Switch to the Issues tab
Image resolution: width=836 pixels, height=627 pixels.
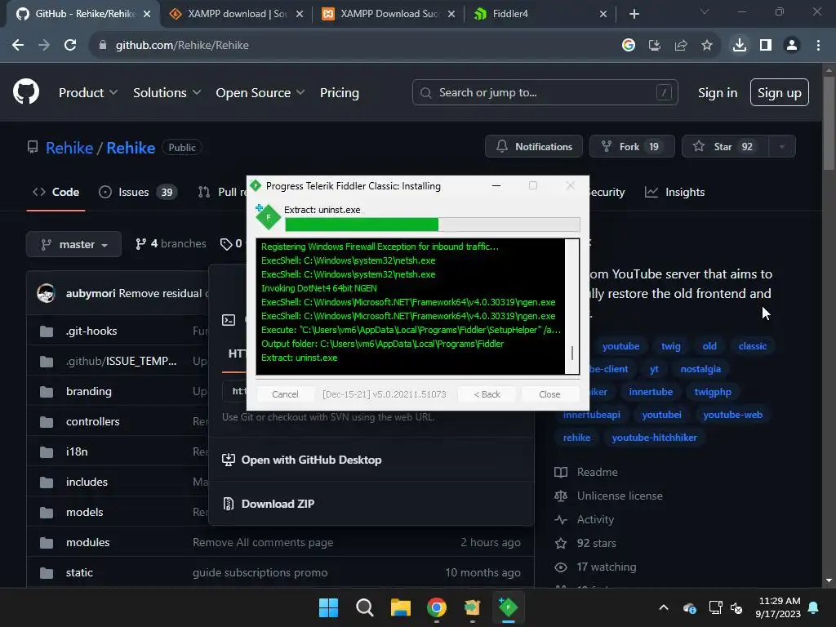[x=137, y=192]
